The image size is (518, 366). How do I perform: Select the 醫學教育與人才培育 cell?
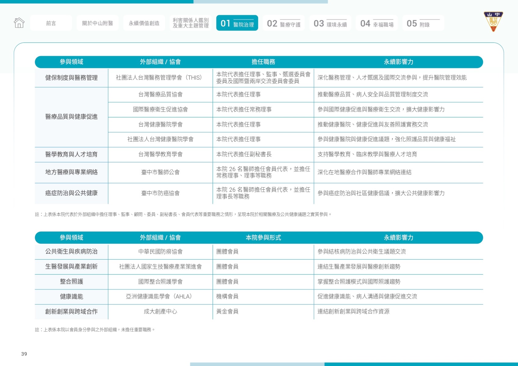click(71, 155)
